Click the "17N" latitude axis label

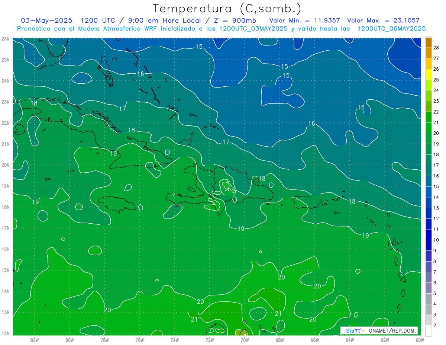[x=6, y=228]
